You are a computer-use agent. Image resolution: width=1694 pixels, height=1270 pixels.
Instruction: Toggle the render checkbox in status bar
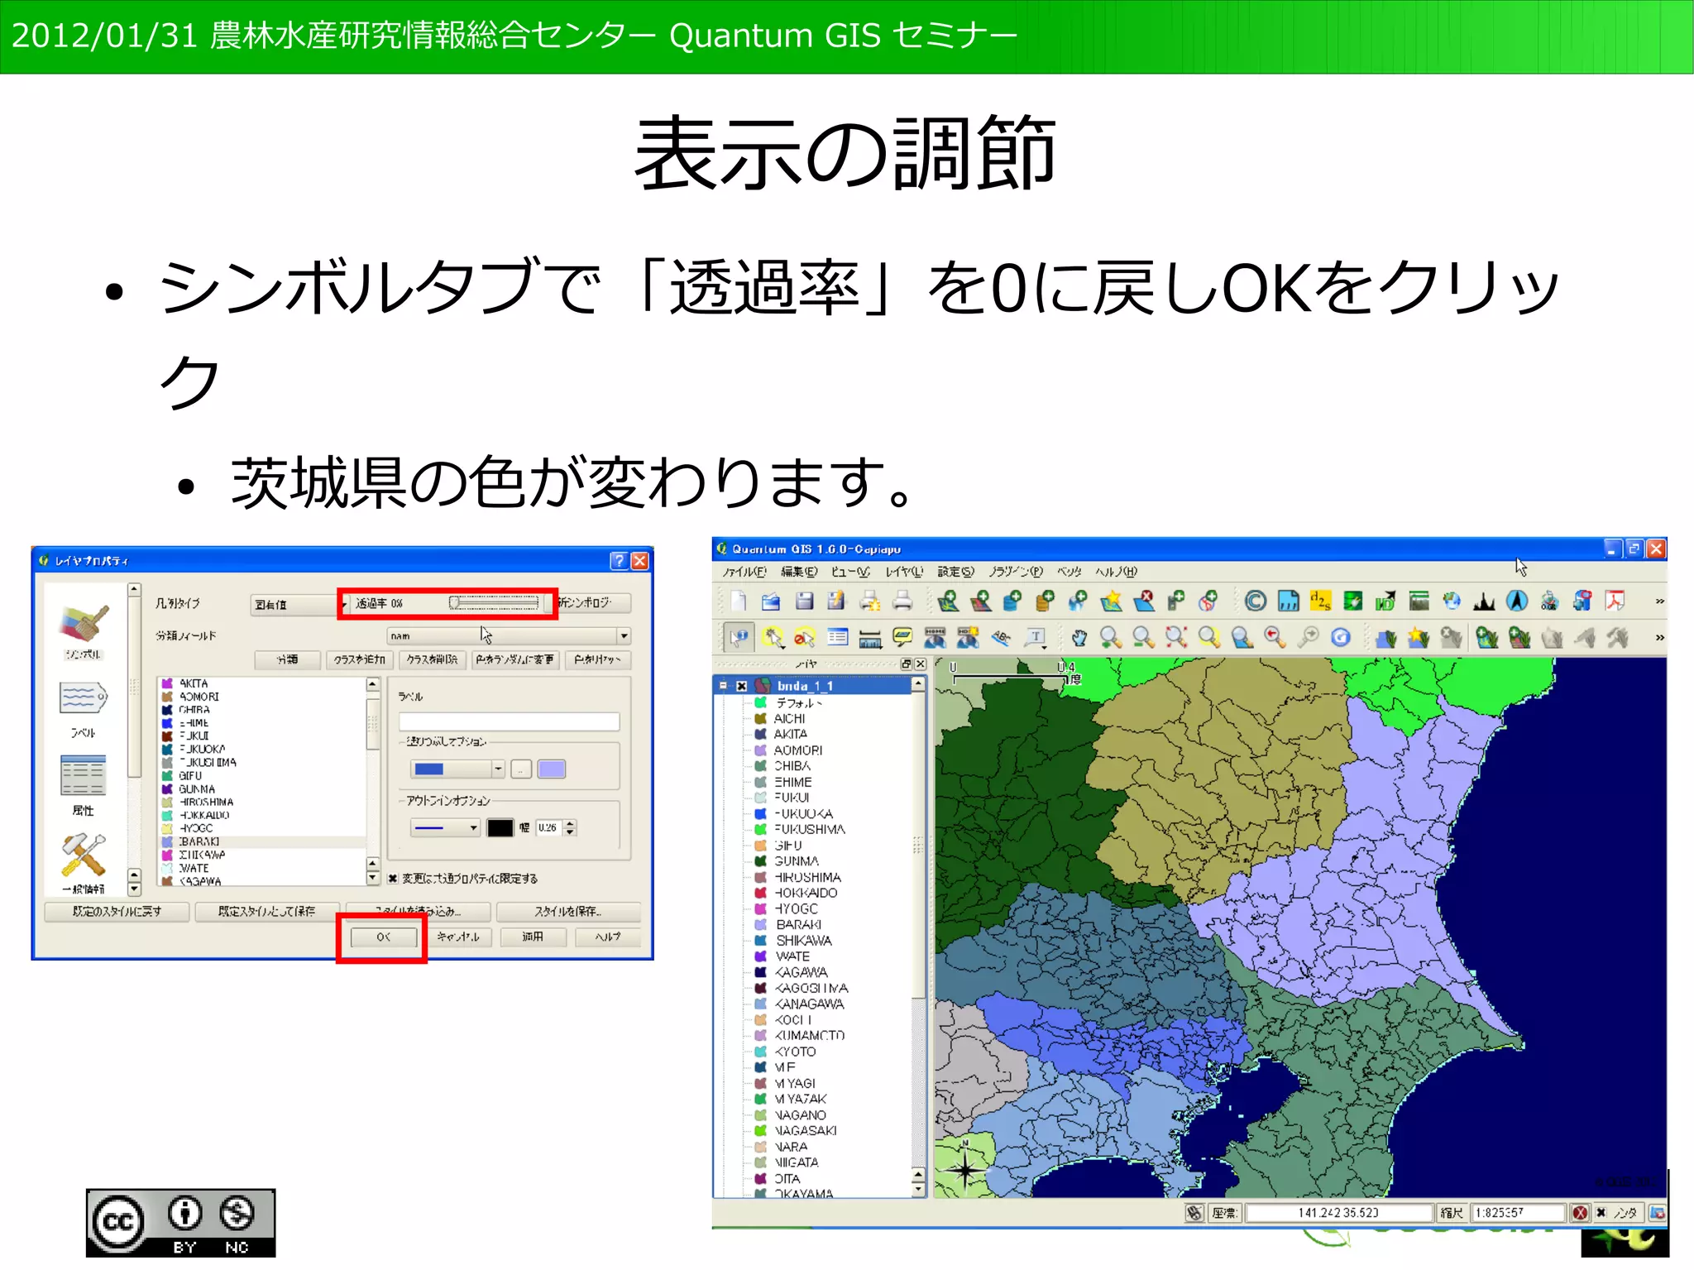pos(1601,1213)
